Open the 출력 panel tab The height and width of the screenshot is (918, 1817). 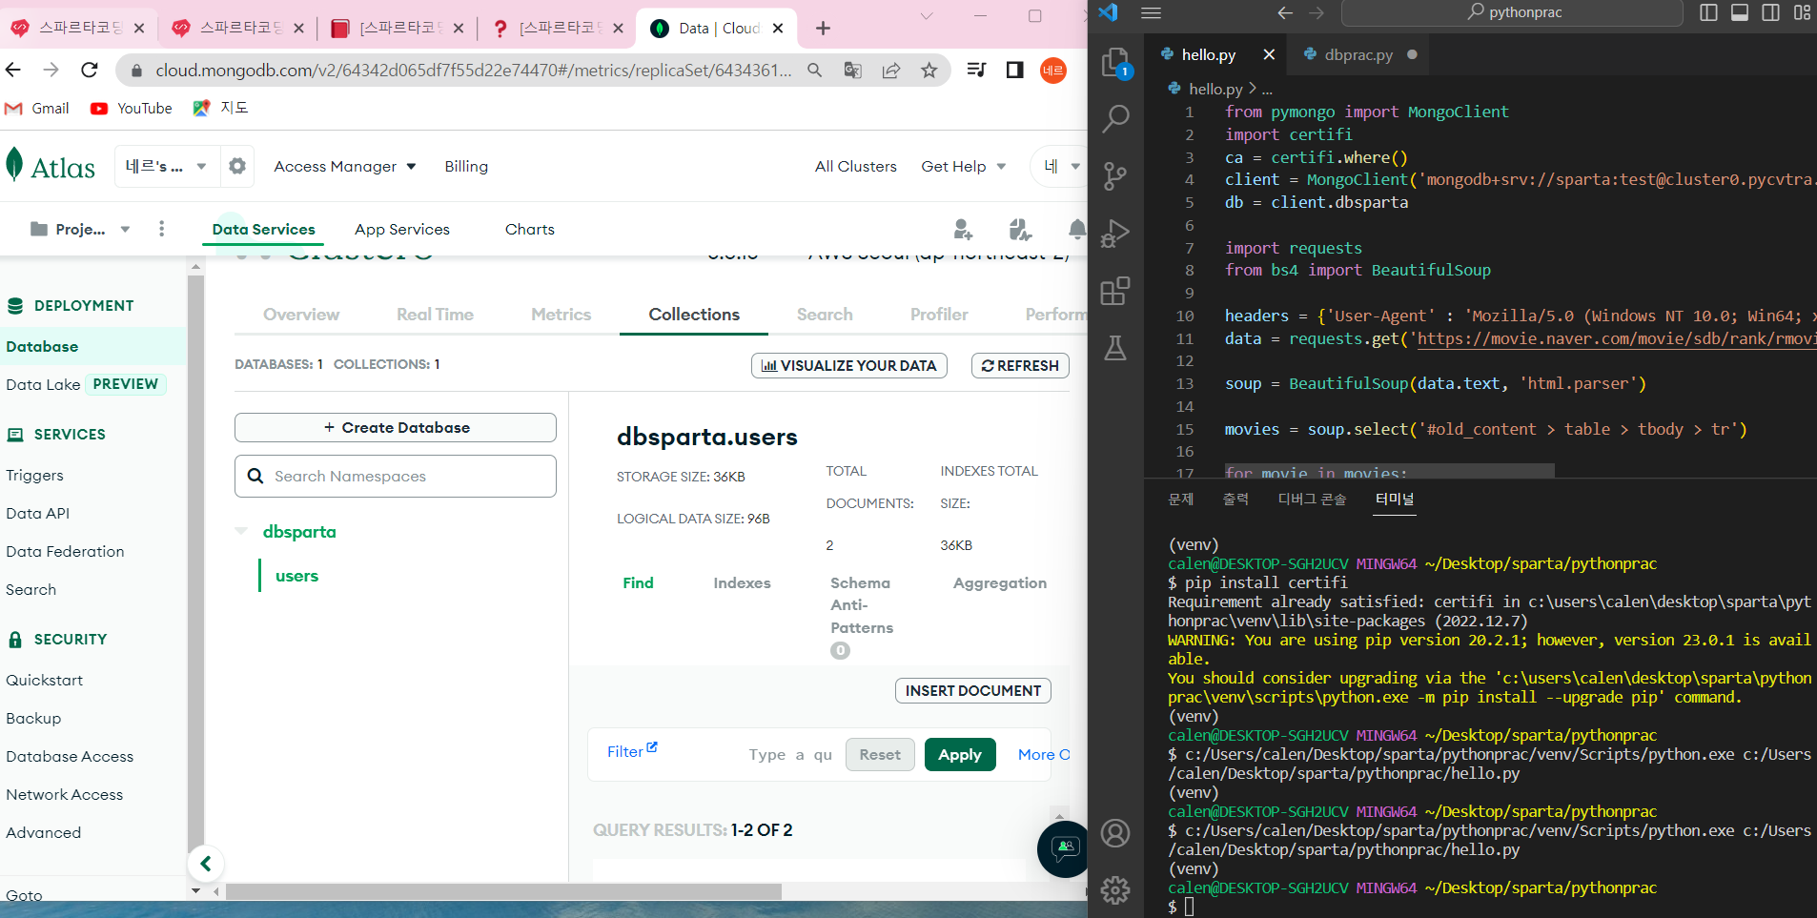coord(1235,499)
